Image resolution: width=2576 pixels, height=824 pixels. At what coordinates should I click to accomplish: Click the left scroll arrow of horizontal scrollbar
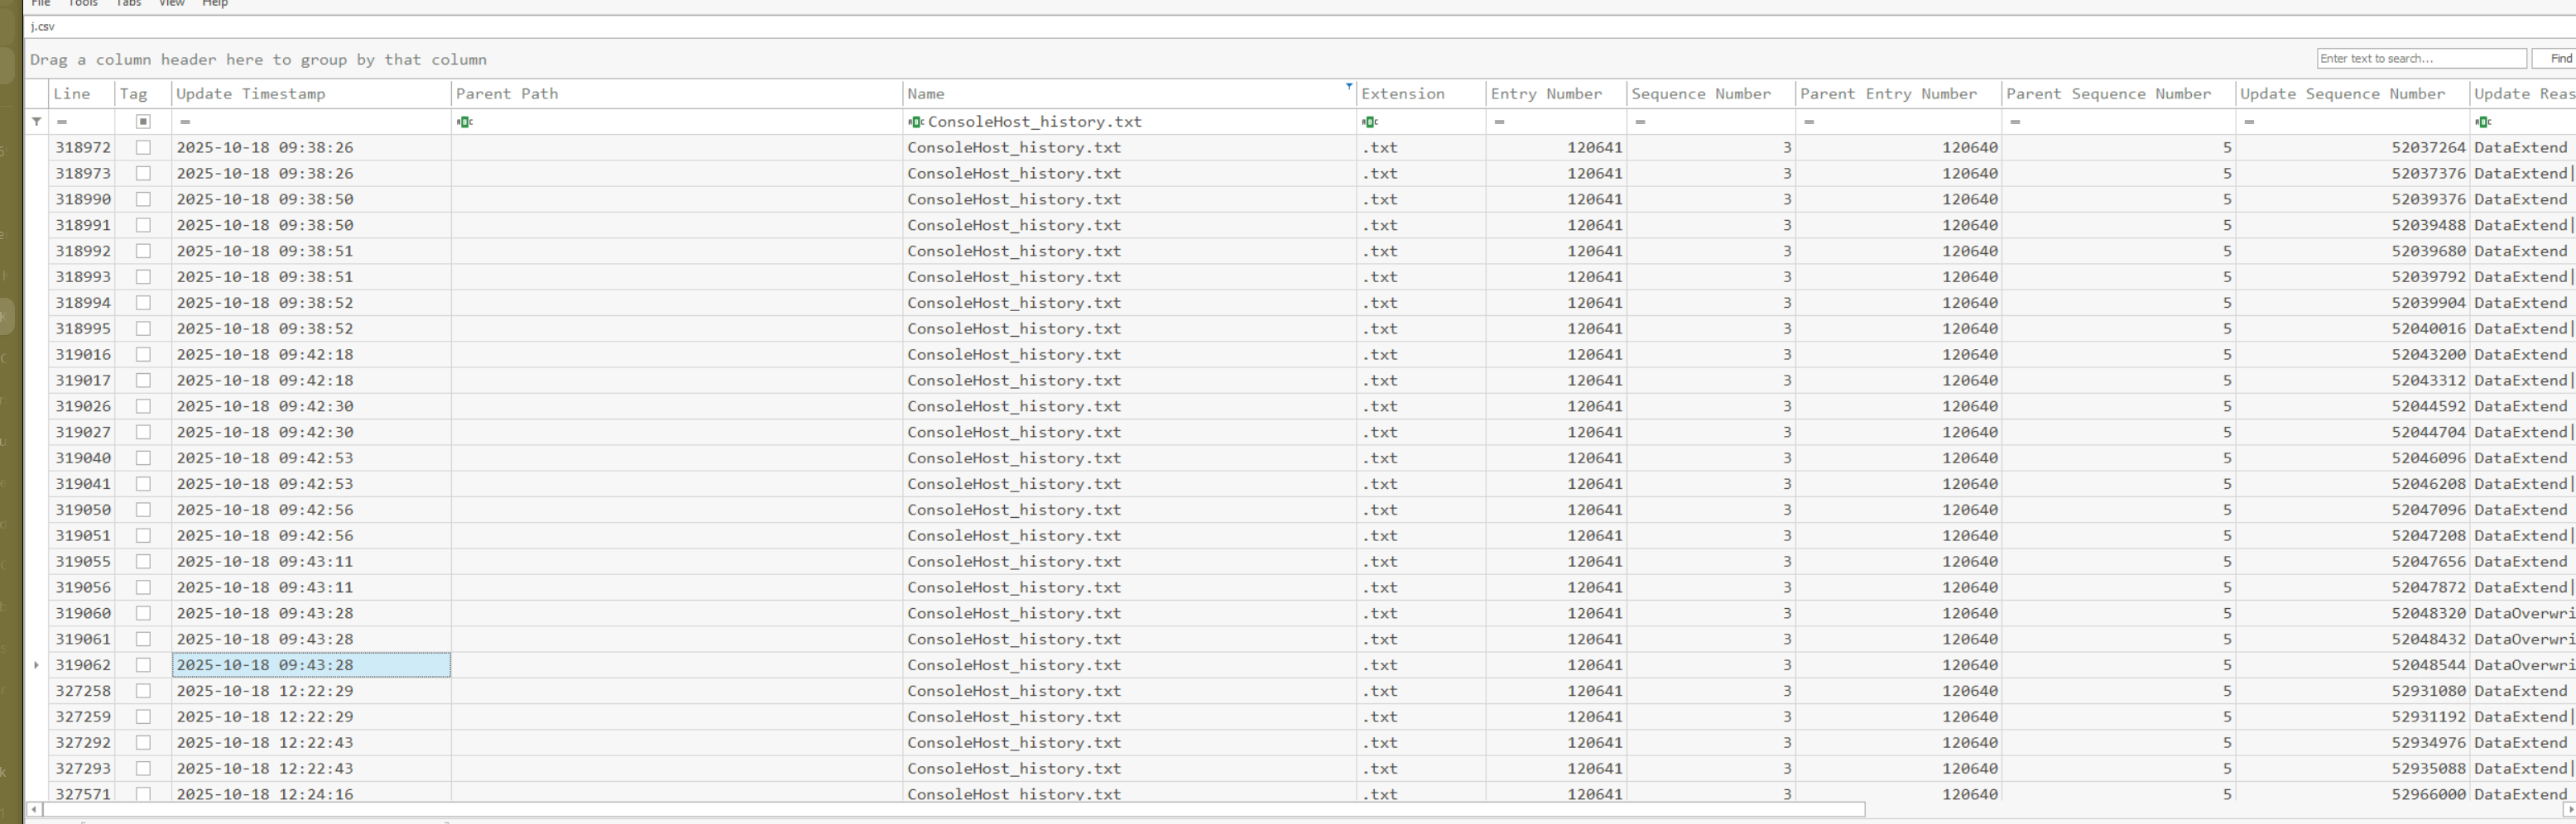coord(35,809)
